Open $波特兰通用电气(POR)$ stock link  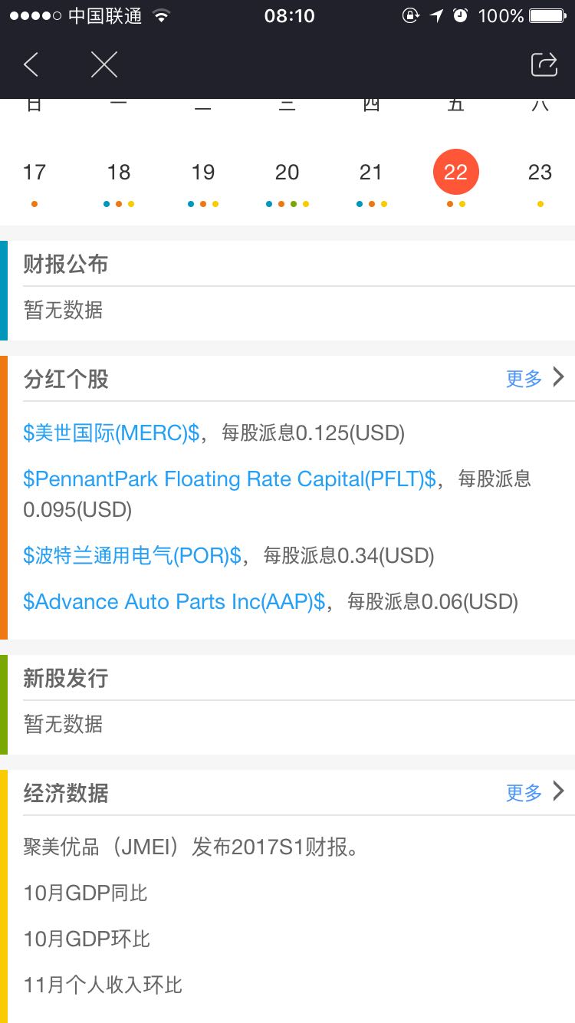(x=132, y=556)
